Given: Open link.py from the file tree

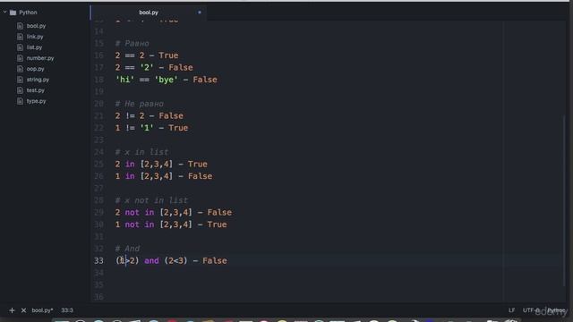Looking at the screenshot, I should pos(35,37).
